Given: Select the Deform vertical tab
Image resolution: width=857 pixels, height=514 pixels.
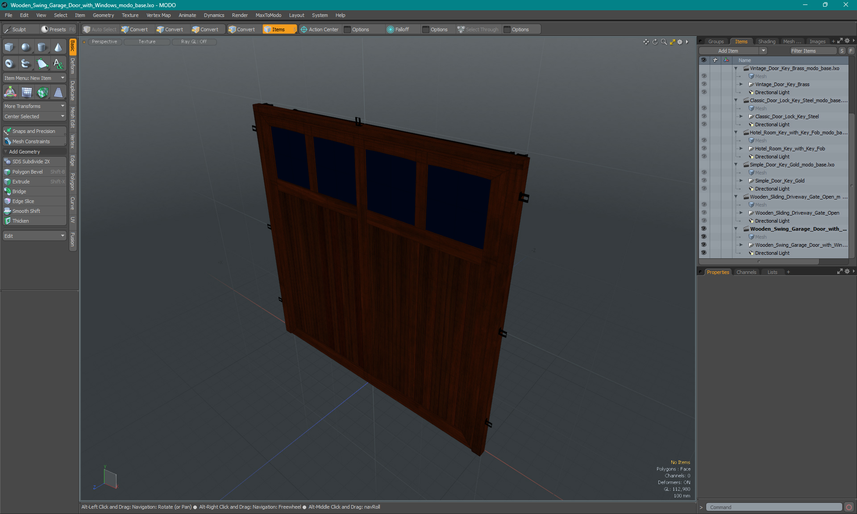Looking at the screenshot, I should click(72, 66).
